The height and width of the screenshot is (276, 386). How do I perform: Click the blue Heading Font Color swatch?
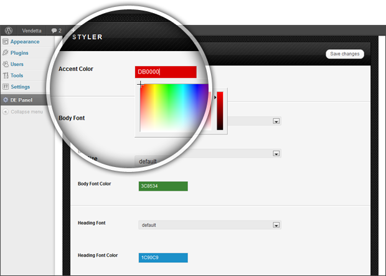tap(163, 257)
